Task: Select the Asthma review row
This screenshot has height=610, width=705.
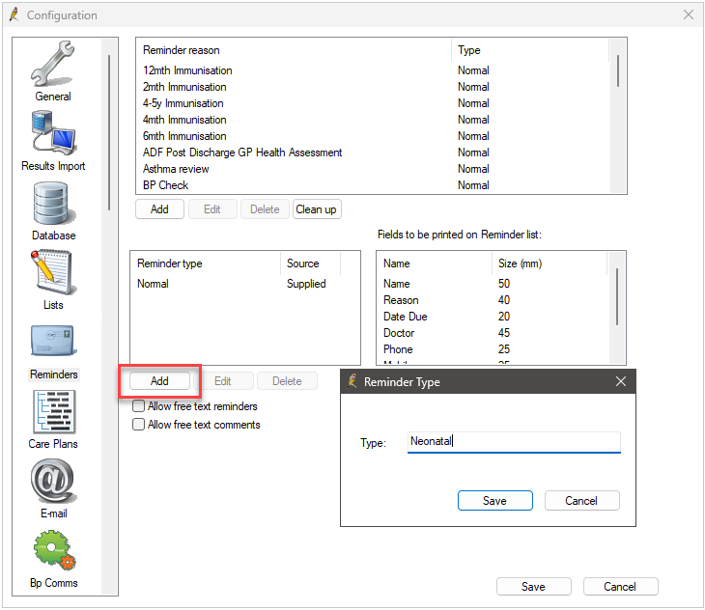Action: point(373,169)
